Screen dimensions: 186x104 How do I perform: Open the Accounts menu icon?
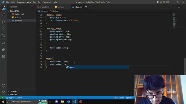(x=3, y=86)
